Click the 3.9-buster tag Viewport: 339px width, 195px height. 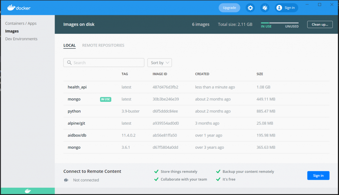click(x=130, y=111)
